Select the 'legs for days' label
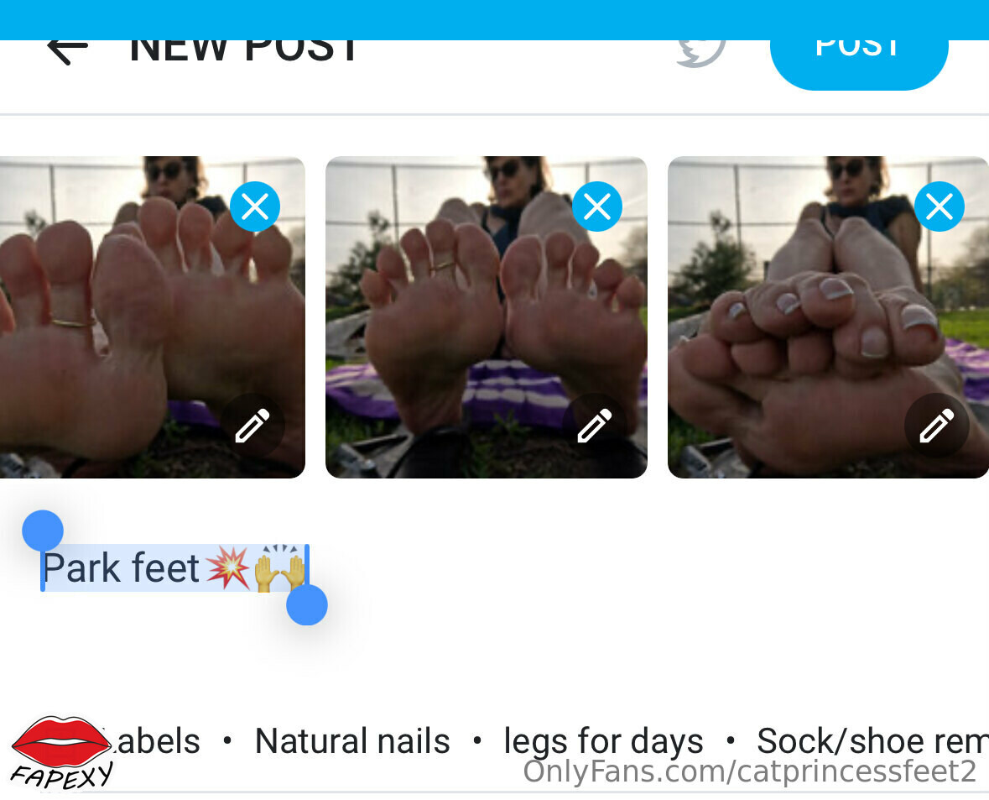This screenshot has width=989, height=800. [604, 741]
